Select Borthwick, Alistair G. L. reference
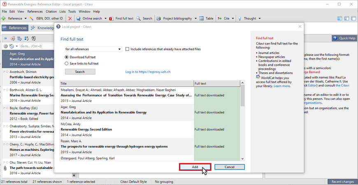 (28, 95)
